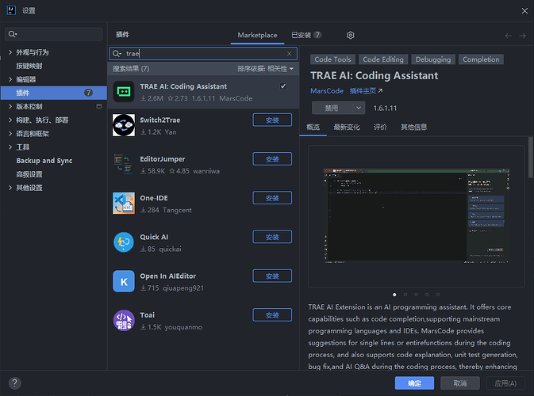This screenshot has height=396, width=534.
Task: Select the first screenshot carousel dot
Action: pos(394,295)
